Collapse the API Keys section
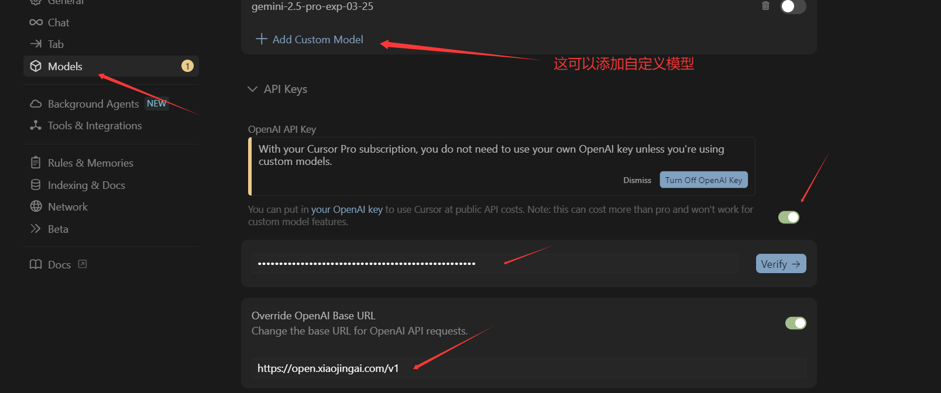Image resolution: width=941 pixels, height=393 pixels. coord(277,89)
